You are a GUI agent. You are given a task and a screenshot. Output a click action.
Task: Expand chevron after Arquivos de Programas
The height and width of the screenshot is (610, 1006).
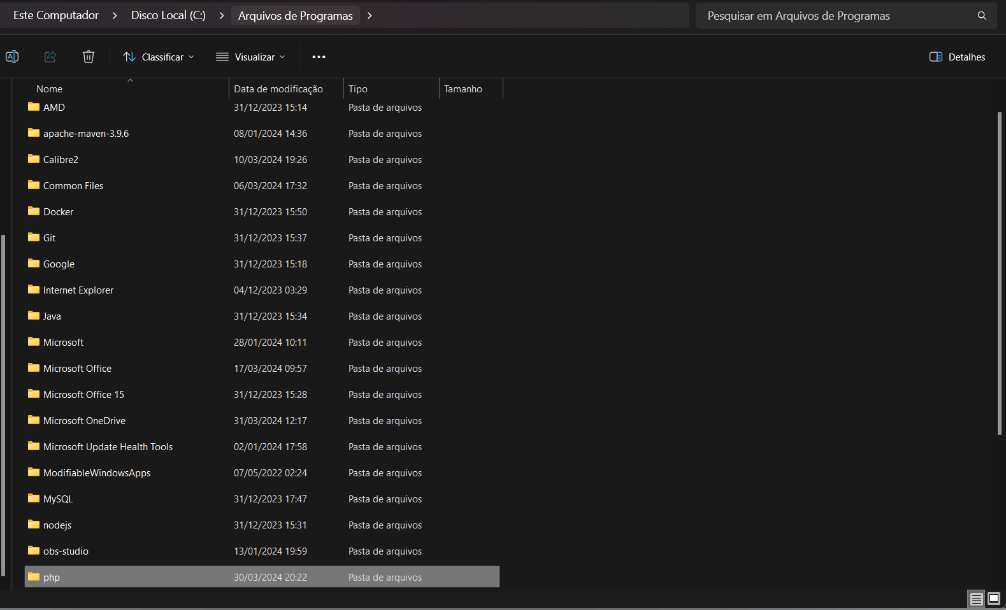tap(370, 15)
